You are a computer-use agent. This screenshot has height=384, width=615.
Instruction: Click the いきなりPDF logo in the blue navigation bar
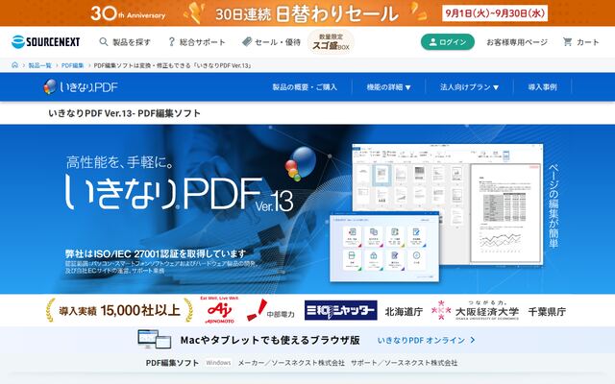pos(81,86)
